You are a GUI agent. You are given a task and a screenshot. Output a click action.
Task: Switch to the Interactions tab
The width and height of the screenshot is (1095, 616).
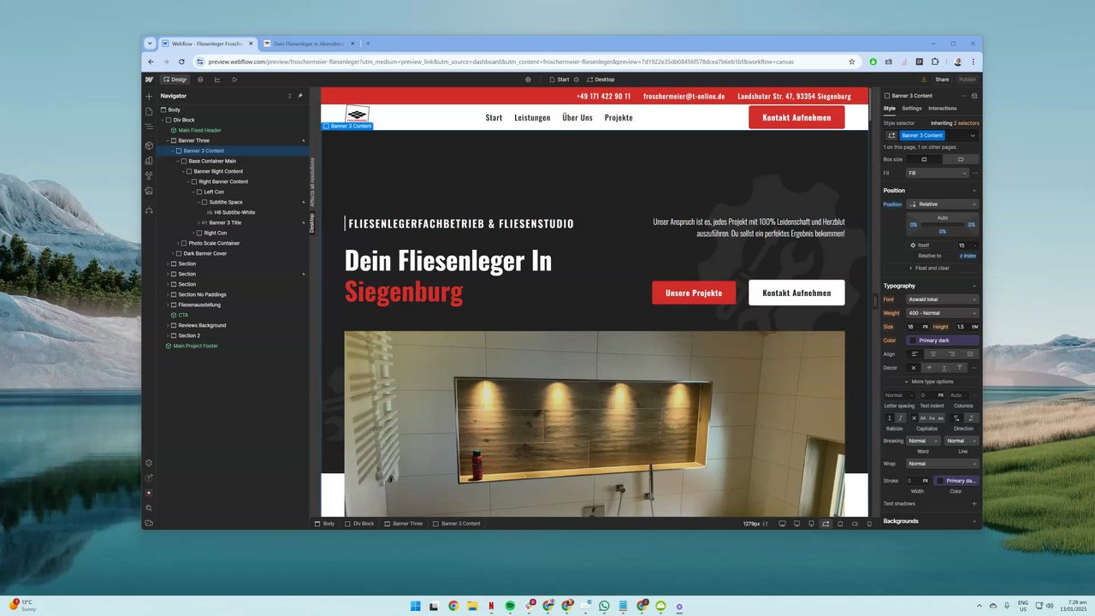tap(943, 109)
